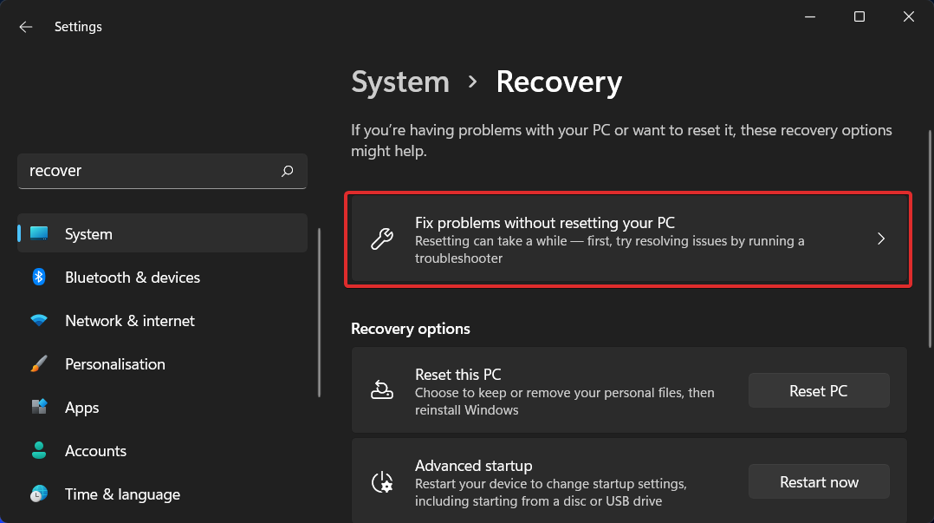
Task: Open the System breadcrumb link
Action: 399,82
